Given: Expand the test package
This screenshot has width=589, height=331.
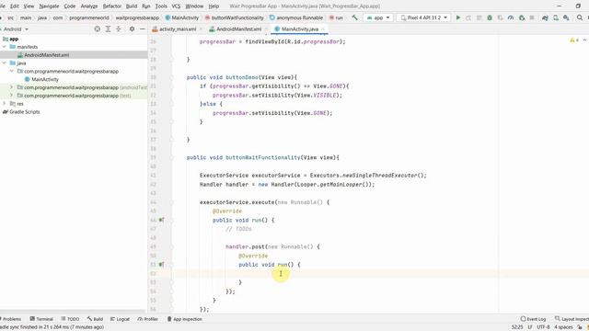Looking at the screenshot, I should click(11, 96).
